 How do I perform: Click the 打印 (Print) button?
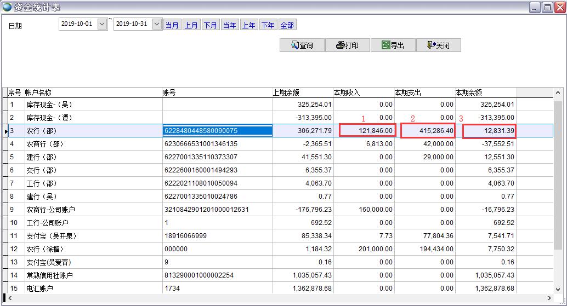348,45
